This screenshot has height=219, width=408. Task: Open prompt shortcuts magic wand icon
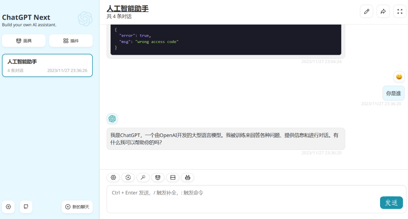point(143,177)
